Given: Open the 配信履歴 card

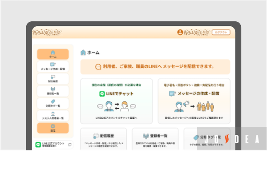Looking at the screenshot, I should [x=104, y=139].
